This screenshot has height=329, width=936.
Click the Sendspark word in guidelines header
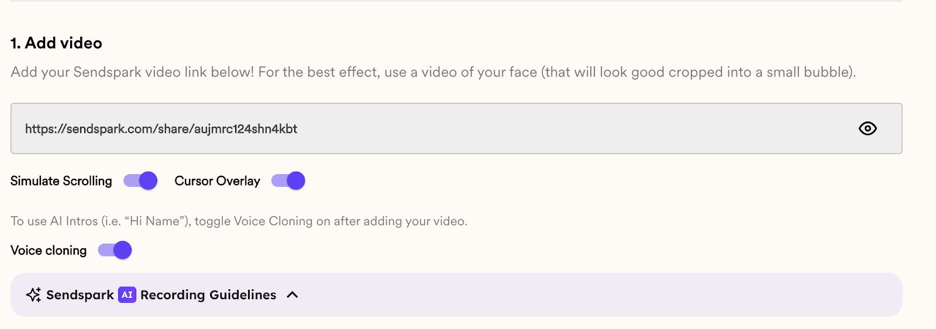[x=80, y=295]
